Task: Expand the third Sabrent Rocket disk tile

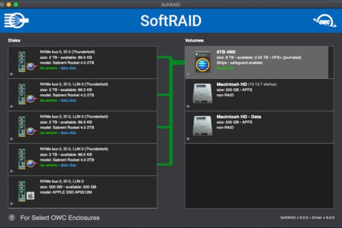Action: (12, 139)
